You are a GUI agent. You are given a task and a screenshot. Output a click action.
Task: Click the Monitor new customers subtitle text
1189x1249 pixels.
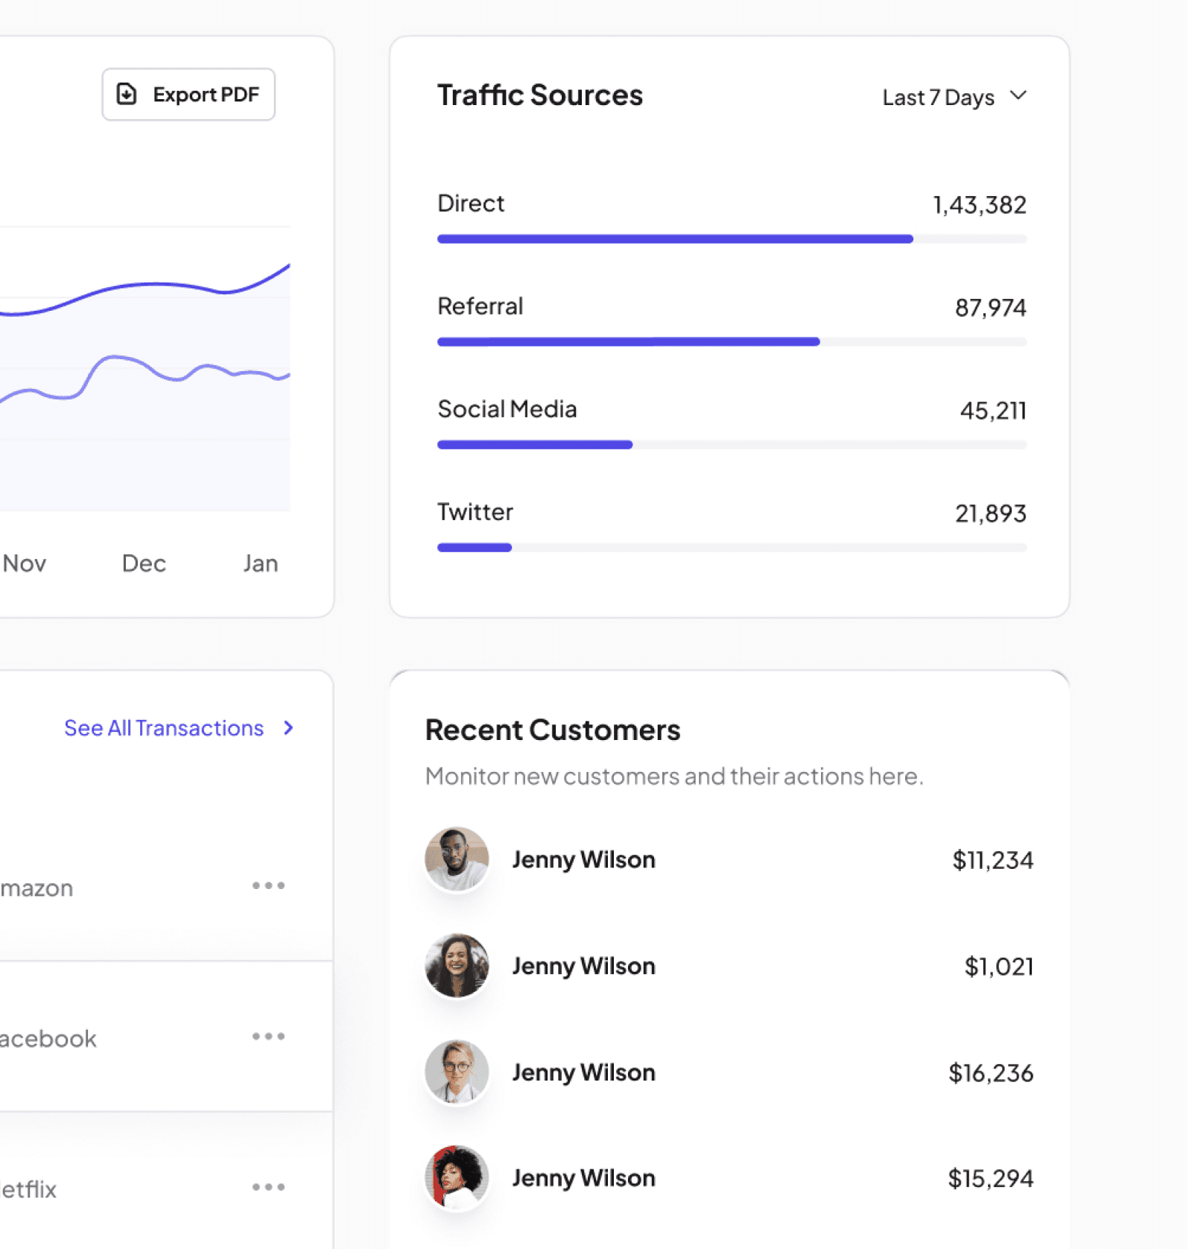(674, 777)
